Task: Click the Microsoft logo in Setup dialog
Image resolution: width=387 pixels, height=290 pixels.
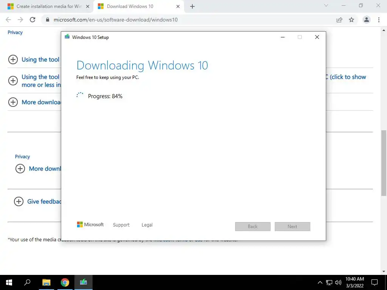Action: (x=90, y=225)
